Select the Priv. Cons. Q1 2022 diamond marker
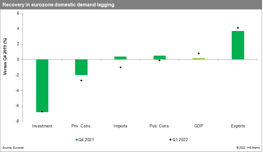This screenshot has width=263, height=152. tap(81, 80)
